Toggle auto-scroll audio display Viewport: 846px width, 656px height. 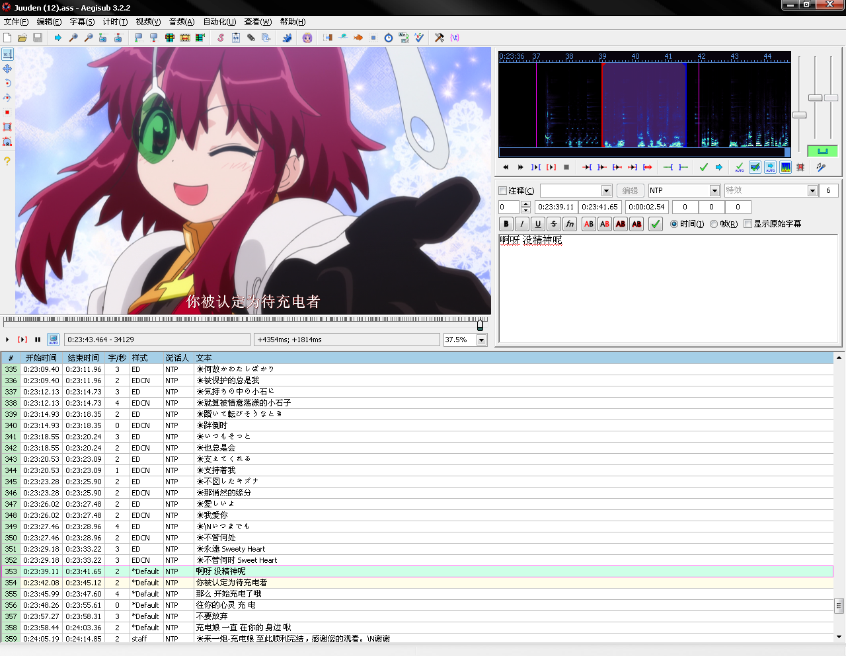click(770, 167)
